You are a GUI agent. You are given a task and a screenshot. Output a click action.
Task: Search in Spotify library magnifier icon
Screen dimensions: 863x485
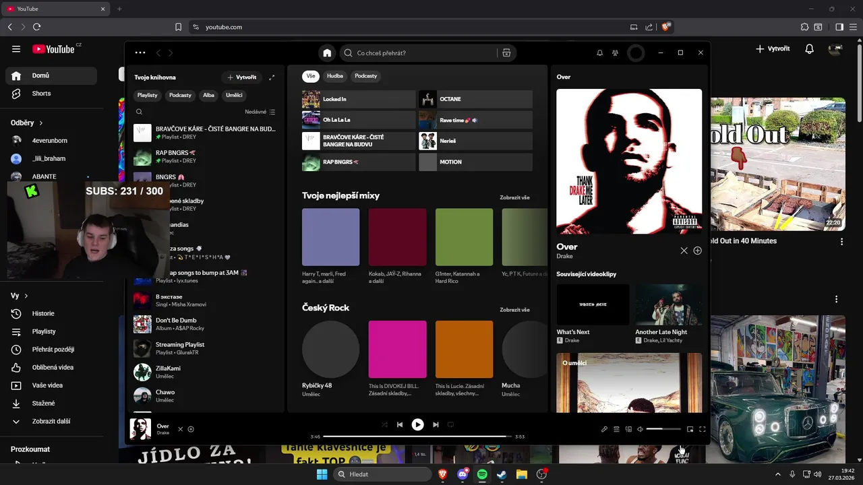point(139,112)
